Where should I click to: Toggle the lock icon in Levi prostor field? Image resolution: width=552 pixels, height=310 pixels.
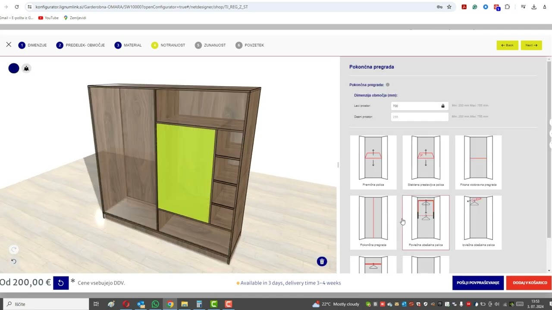coord(442,105)
